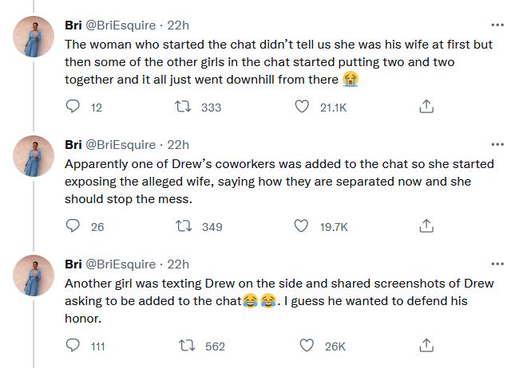Share the tweet about Drew's coworkers
519x368 pixels.
[426, 226]
